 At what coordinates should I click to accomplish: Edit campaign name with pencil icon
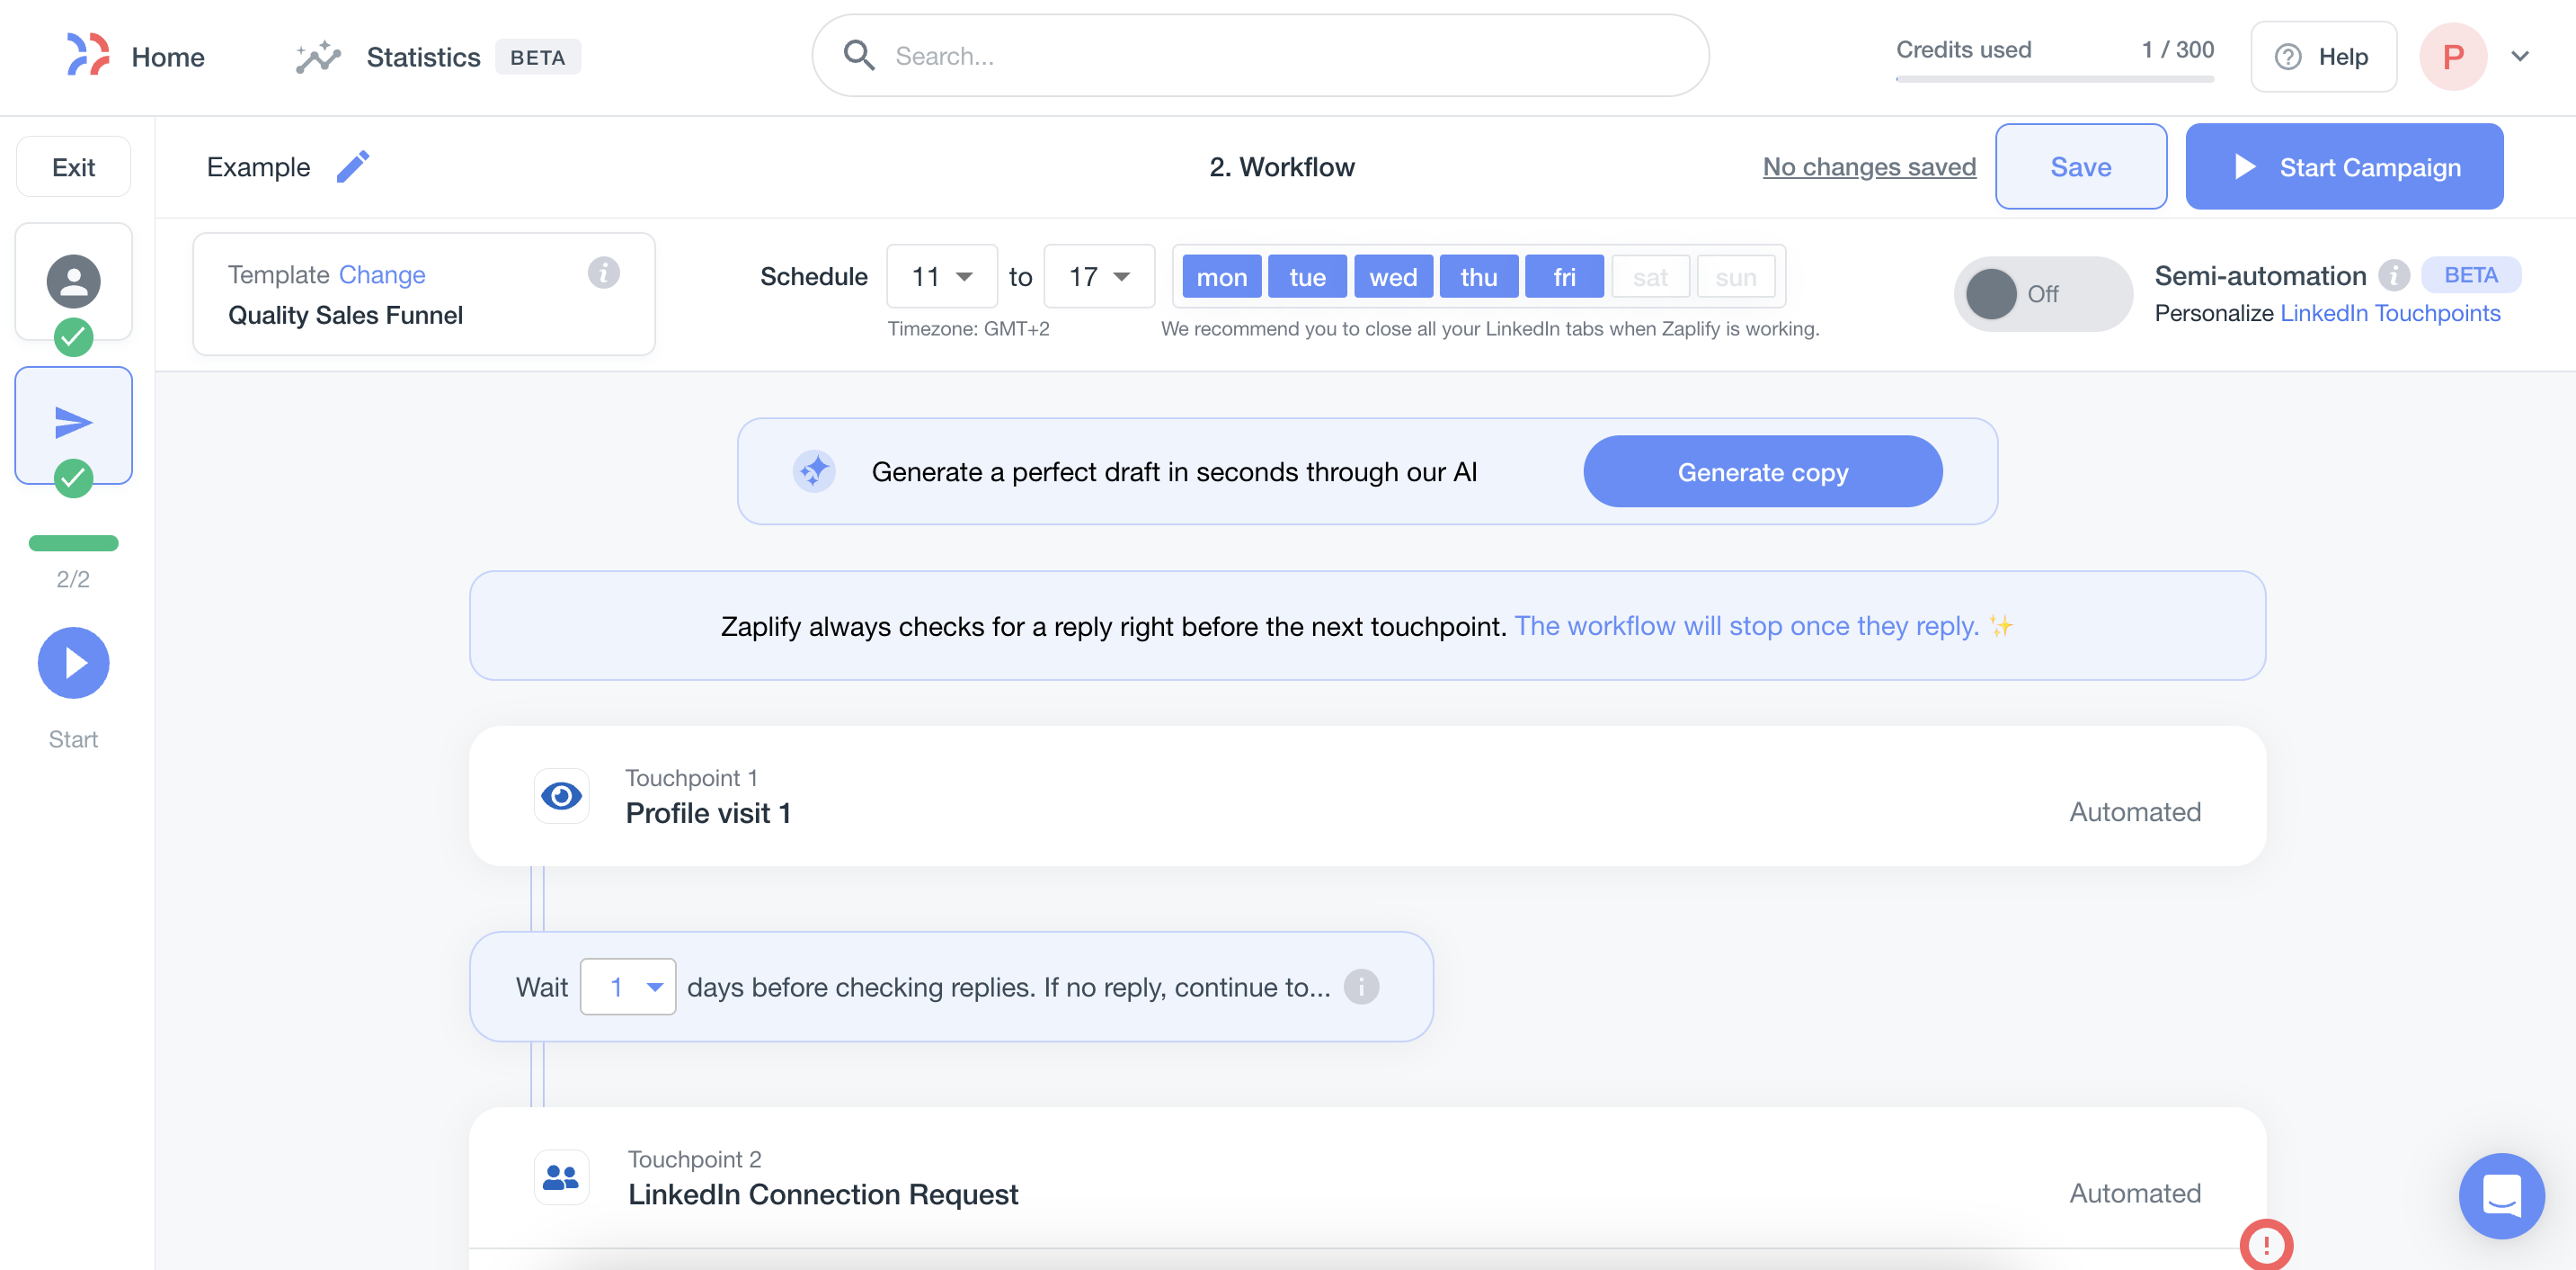point(353,166)
